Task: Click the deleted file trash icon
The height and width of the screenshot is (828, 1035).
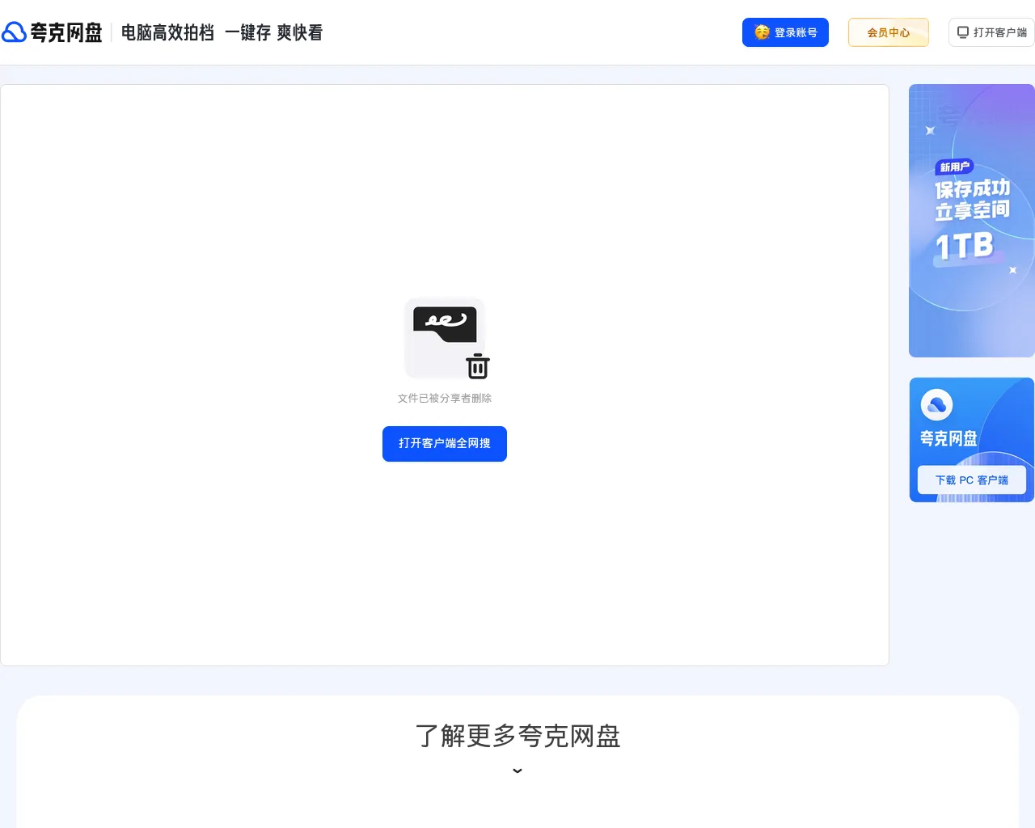Action: click(x=478, y=366)
